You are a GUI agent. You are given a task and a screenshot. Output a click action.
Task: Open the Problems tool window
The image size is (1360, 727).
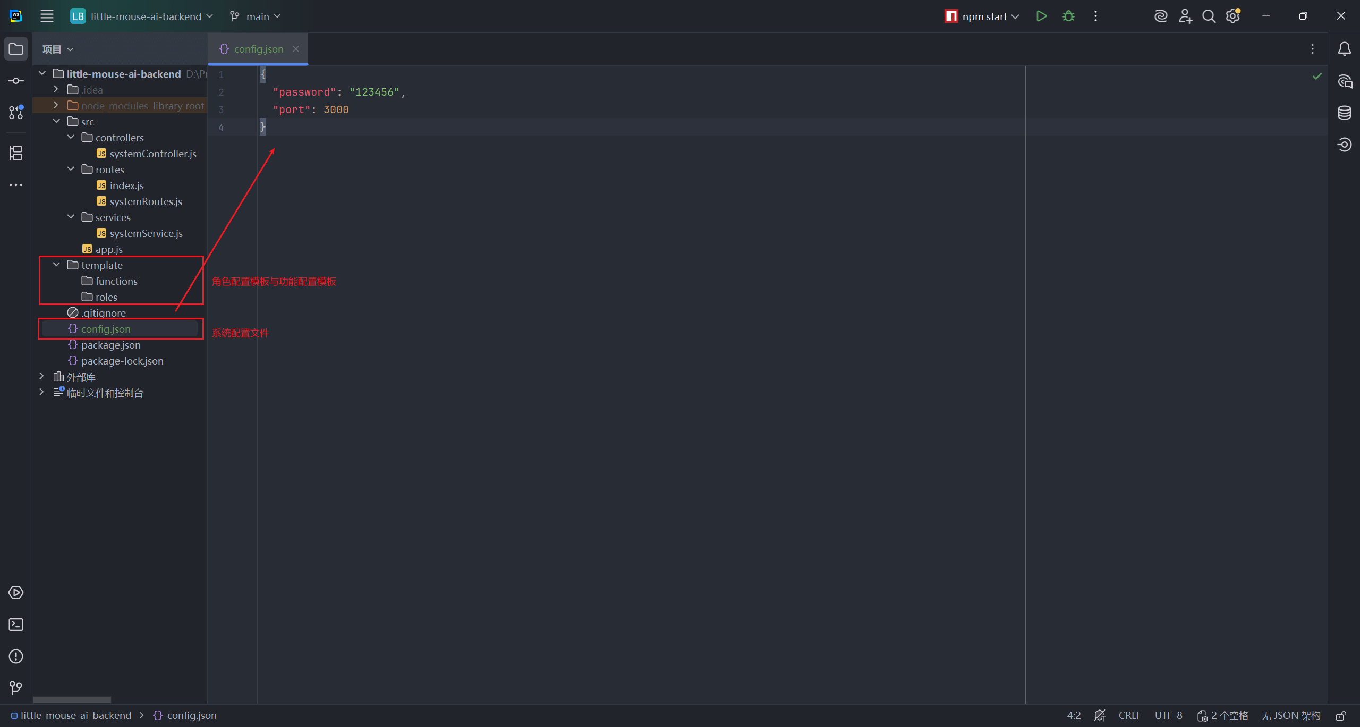15,656
